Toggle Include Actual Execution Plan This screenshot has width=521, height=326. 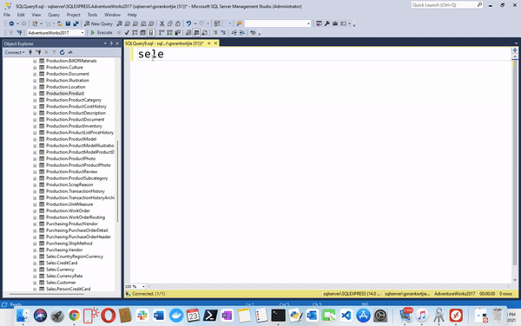click(162, 33)
